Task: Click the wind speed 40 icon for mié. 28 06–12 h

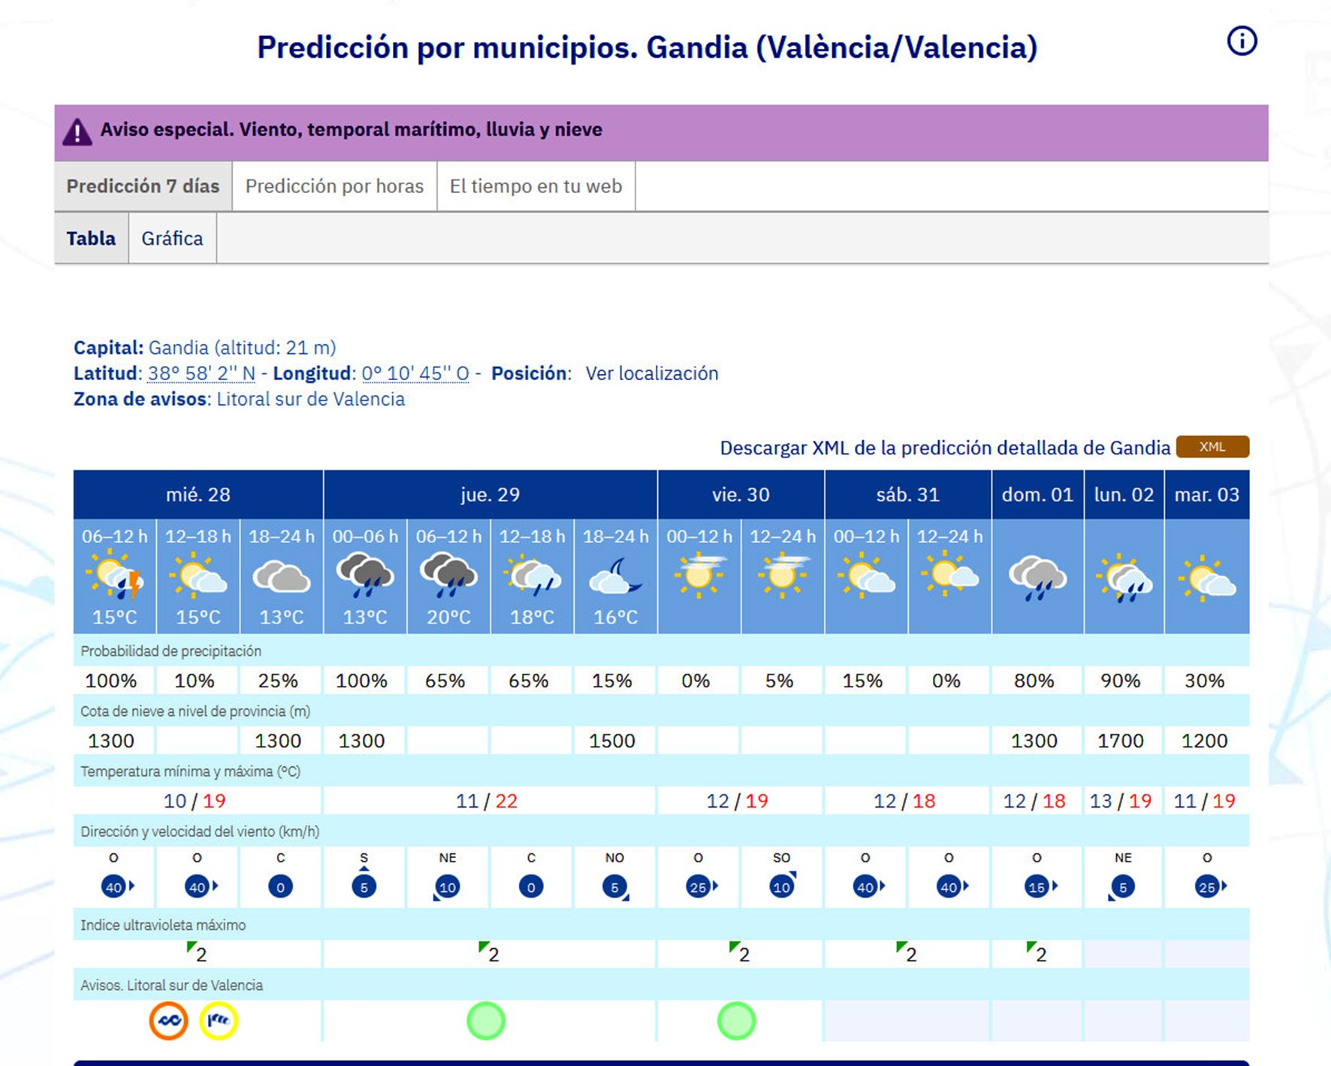Action: point(114,886)
